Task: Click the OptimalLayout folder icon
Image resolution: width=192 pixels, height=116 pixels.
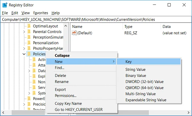Action: 29,26
